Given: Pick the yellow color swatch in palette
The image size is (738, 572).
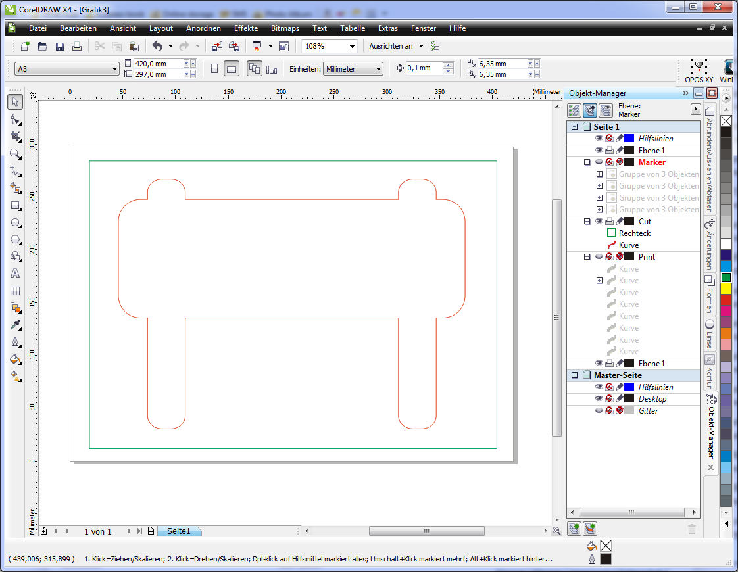Looking at the screenshot, I should pos(726,289).
